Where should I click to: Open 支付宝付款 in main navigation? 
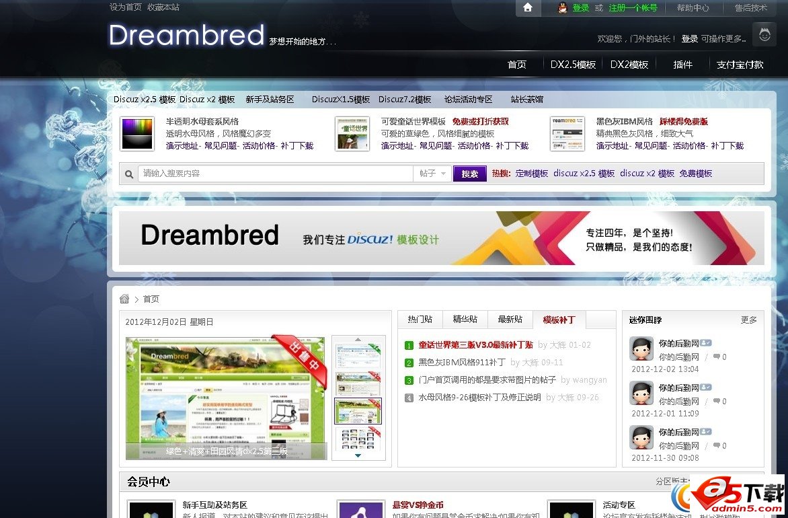click(740, 65)
